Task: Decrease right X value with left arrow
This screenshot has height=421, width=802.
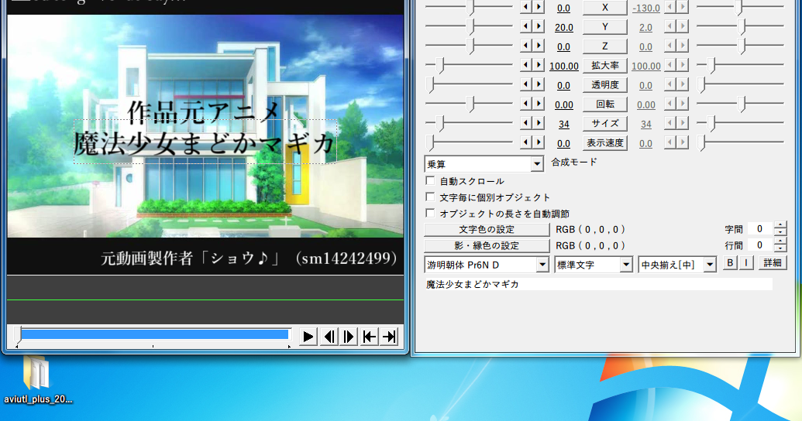Action: pos(670,7)
